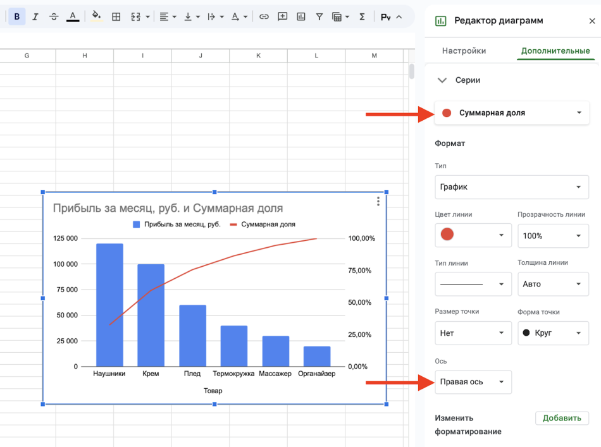Screen dimensions: 601x447
Task: Open the fill color bucket tool
Action: [x=96, y=16]
